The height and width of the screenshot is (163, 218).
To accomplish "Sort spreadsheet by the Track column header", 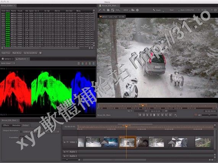I will tap(20, 11).
